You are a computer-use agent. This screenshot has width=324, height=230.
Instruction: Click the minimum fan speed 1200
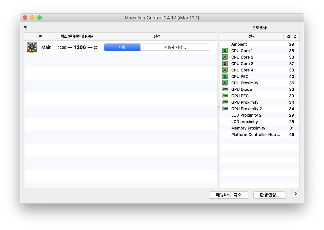[62, 47]
